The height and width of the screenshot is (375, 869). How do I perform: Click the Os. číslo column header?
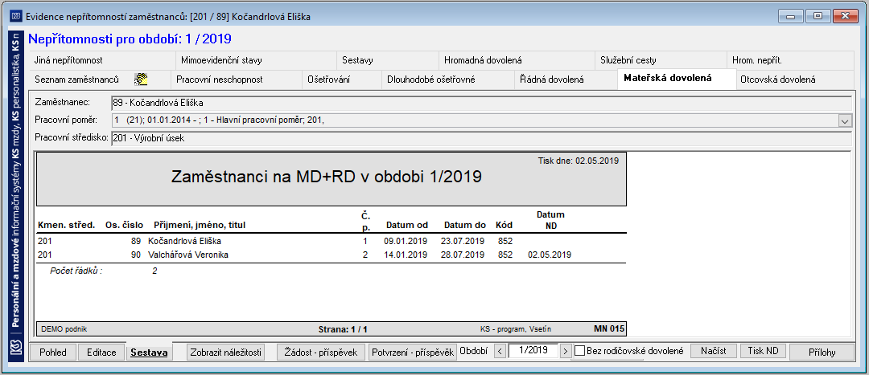click(x=125, y=225)
